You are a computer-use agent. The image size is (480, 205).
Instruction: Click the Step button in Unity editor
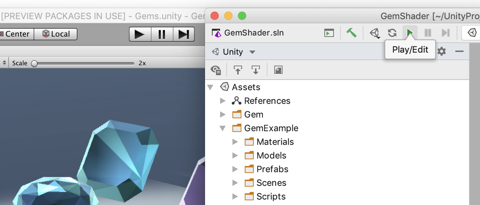(x=184, y=34)
